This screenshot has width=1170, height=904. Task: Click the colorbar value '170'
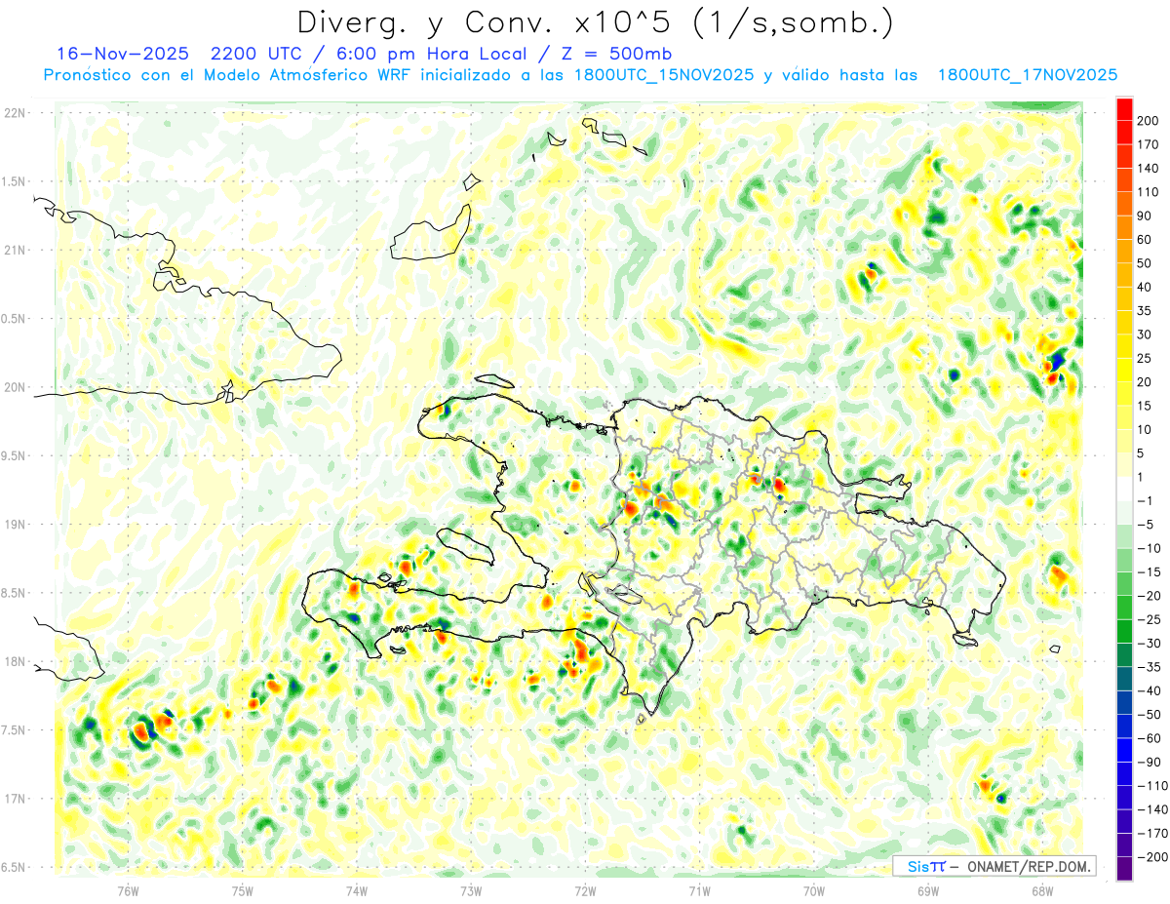coord(1148,144)
